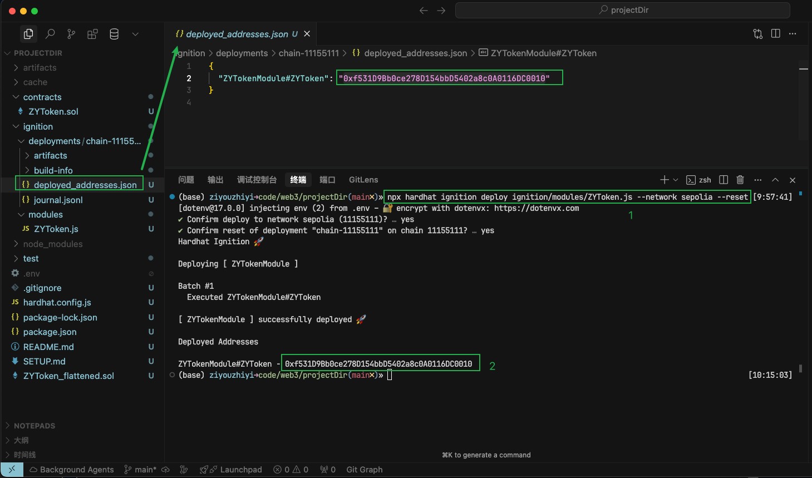The width and height of the screenshot is (812, 478).
Task: Click the main* git branch indicator
Action: click(x=140, y=470)
